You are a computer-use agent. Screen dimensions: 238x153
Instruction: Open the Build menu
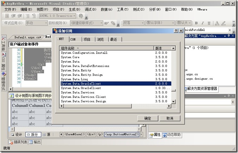[x=74, y=10]
